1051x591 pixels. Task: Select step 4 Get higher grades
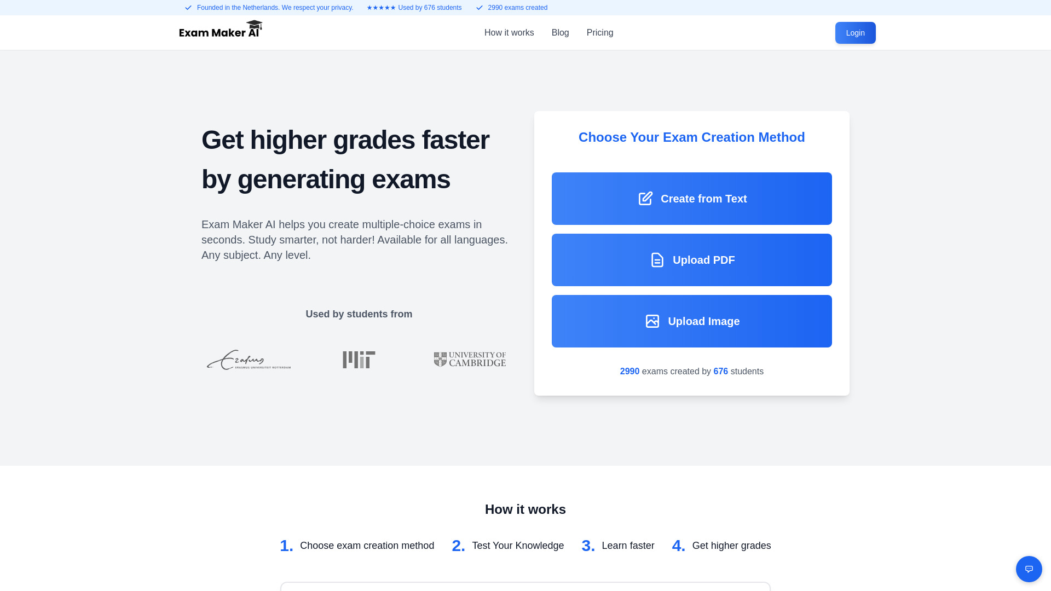click(721, 546)
